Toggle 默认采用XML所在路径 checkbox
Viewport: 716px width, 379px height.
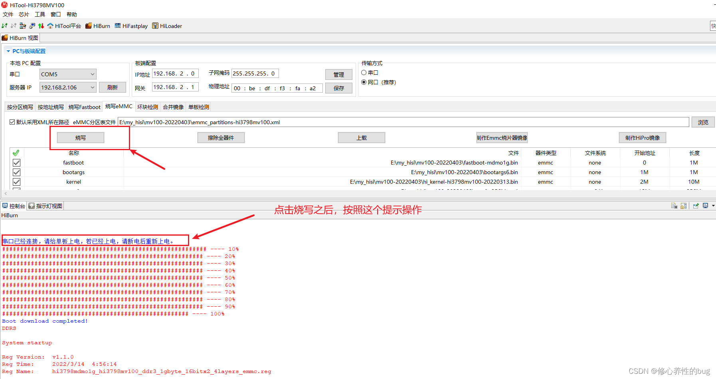point(12,122)
